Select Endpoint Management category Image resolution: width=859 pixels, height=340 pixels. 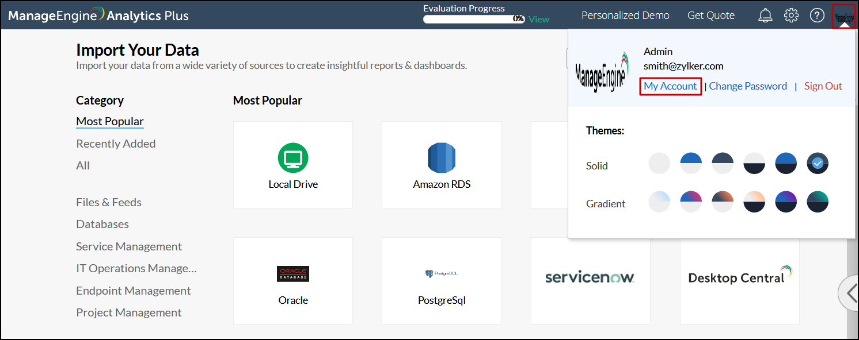point(134,291)
